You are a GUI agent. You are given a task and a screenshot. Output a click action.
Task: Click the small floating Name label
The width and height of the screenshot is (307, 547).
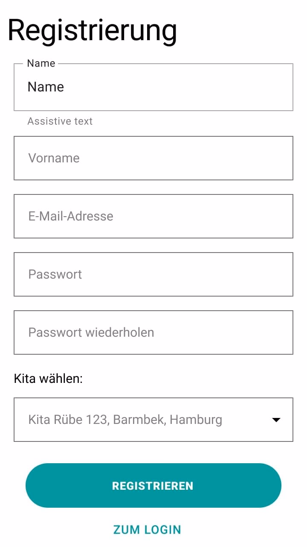41,63
